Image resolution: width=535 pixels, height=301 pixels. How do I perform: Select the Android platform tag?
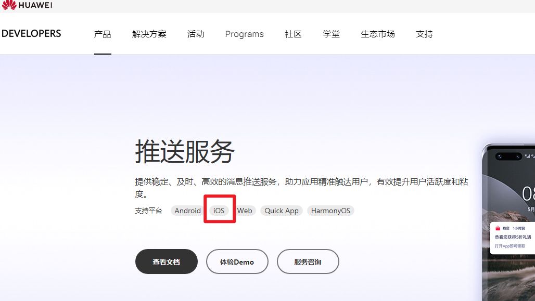(188, 211)
